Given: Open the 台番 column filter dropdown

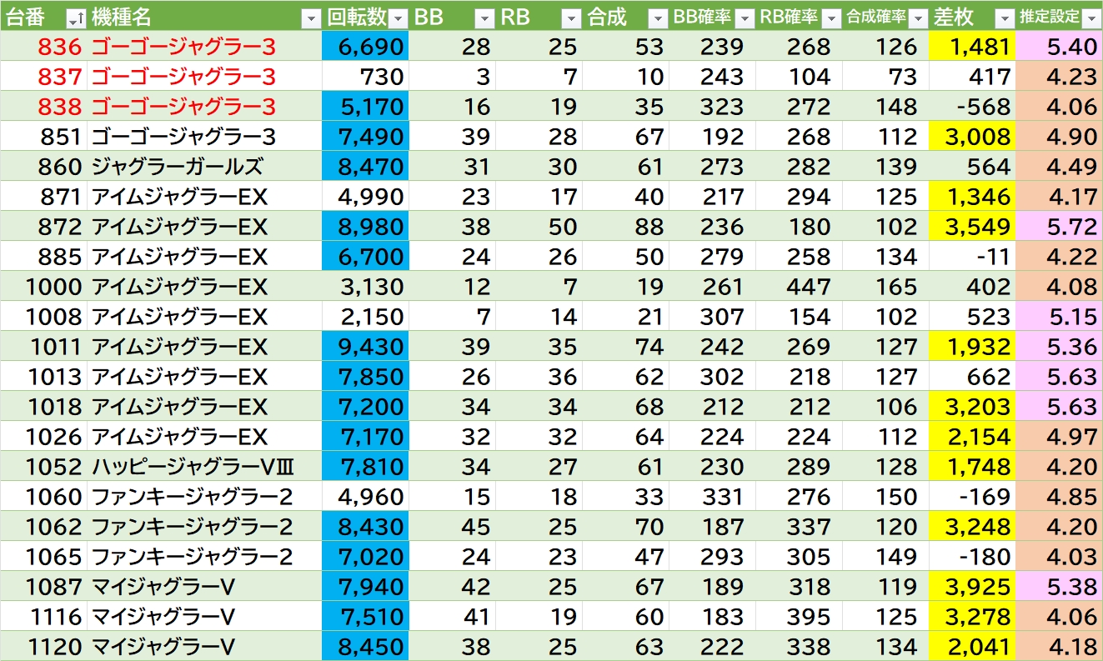Looking at the screenshot, I should 75,18.
